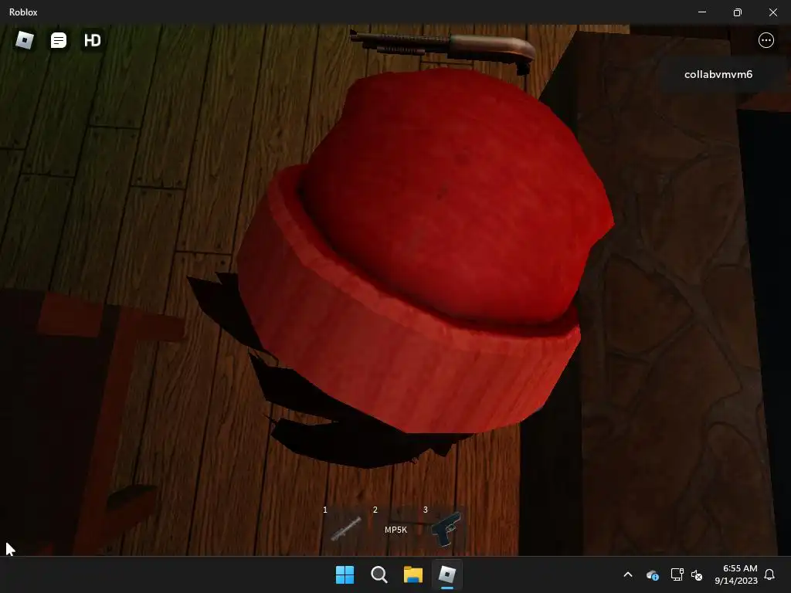Click the Roblox taskbar app icon
The width and height of the screenshot is (791, 593).
(447, 574)
